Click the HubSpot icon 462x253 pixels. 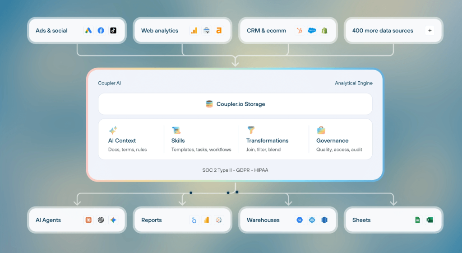pyautogui.click(x=300, y=30)
